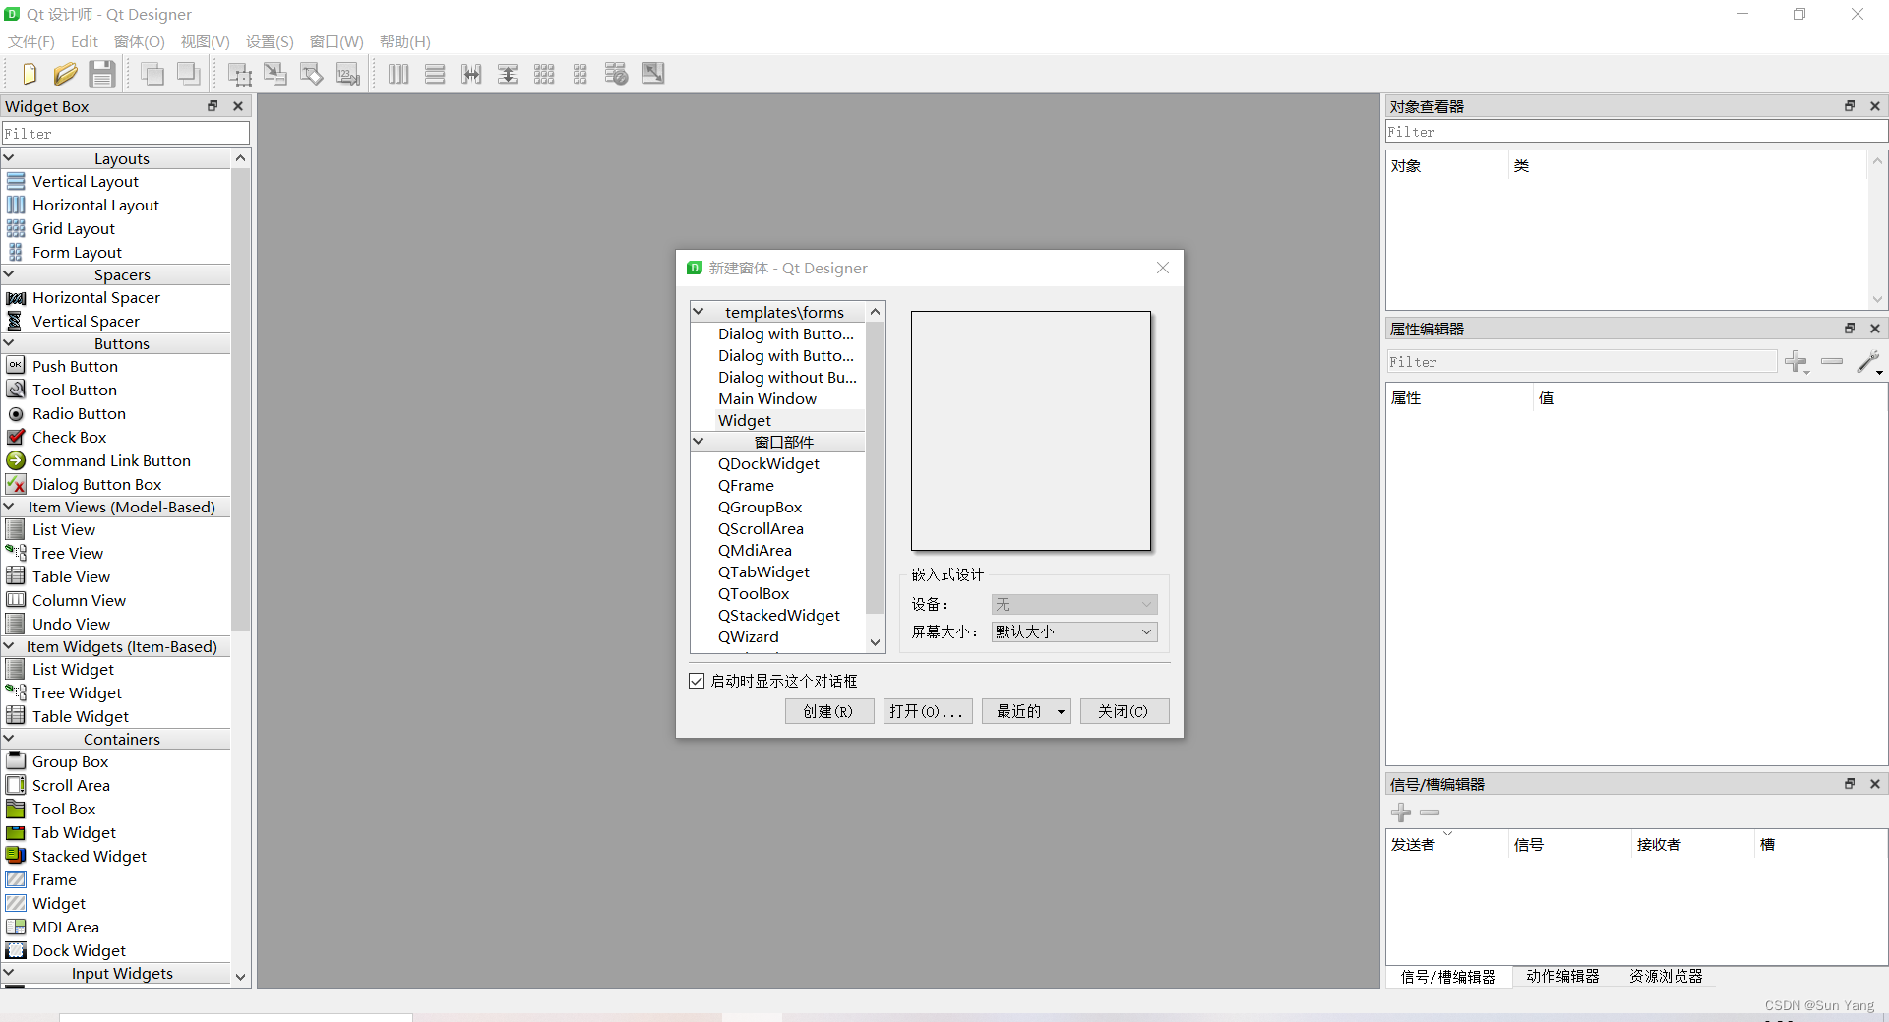
Task: Click the Push Button widget icon
Action: coord(16,366)
